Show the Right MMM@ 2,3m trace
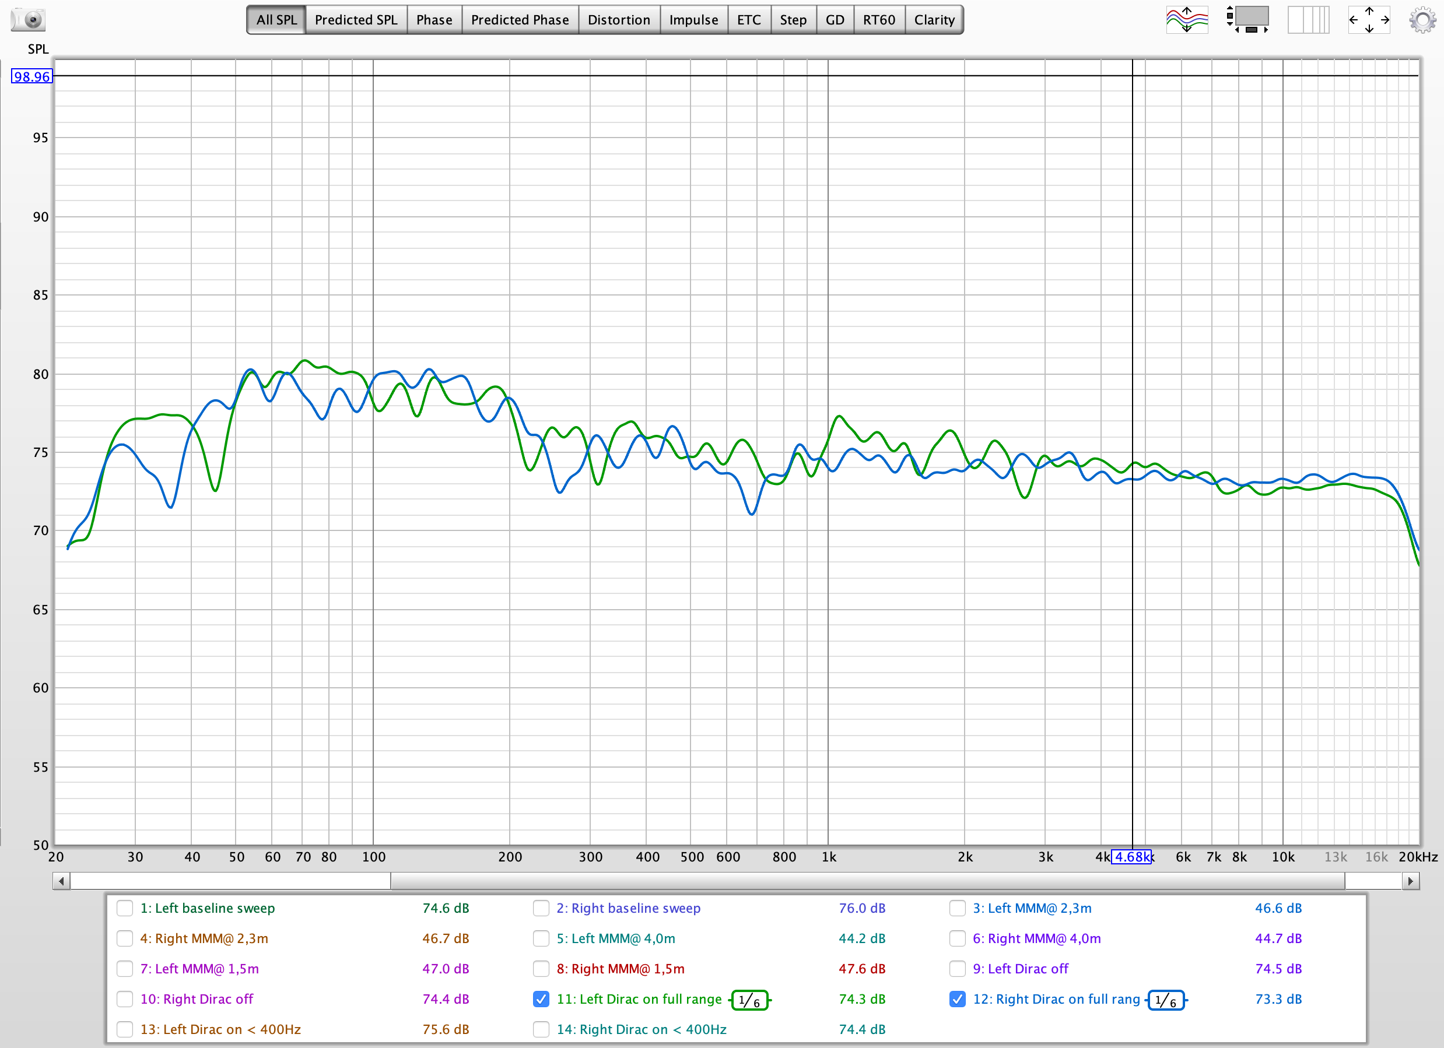The image size is (1444, 1048). tap(125, 938)
